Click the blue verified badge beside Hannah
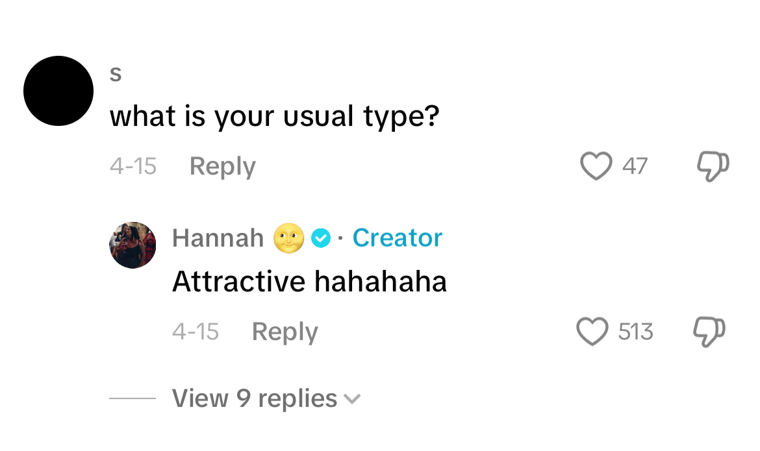The height and width of the screenshot is (451, 760). click(321, 238)
